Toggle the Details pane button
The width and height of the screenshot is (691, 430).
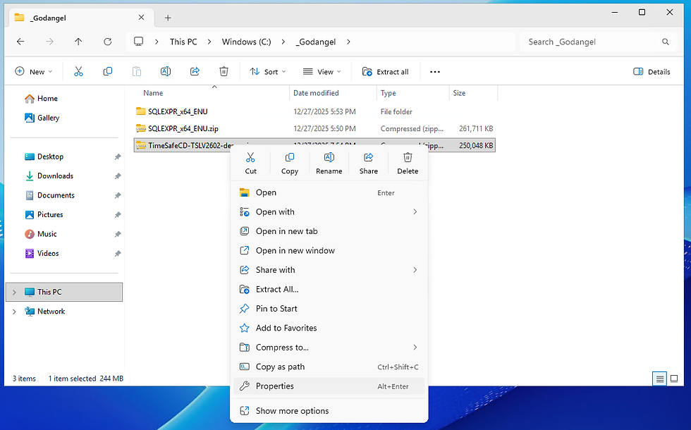click(652, 71)
